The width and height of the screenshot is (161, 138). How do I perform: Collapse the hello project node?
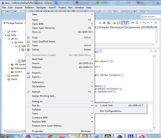5,35
